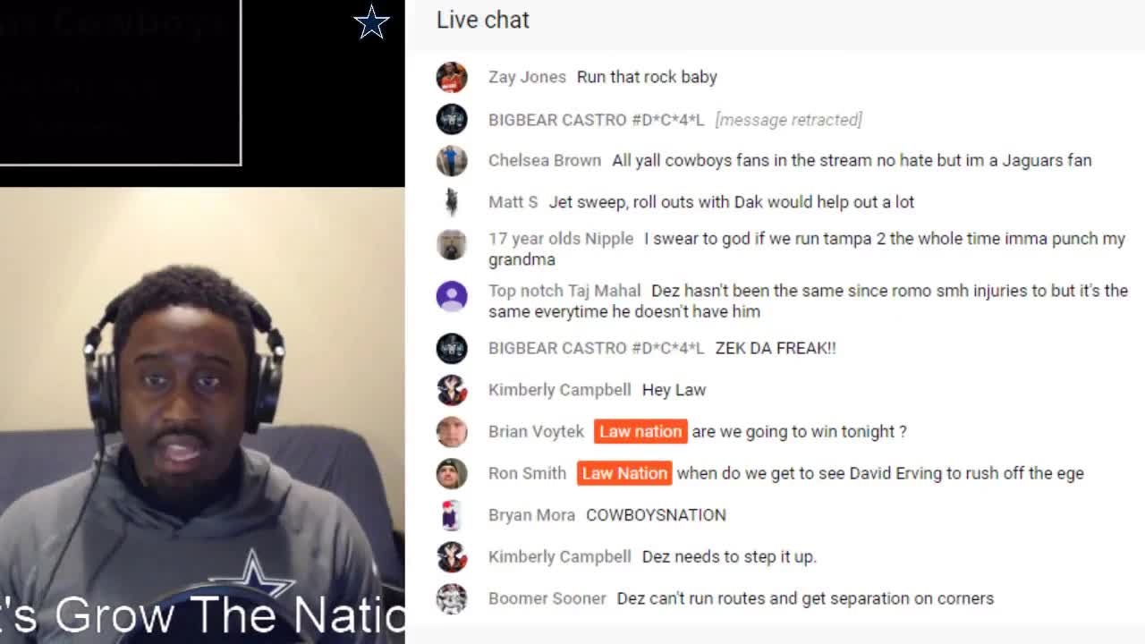Select the 17 year olds Nipple avatar
The height and width of the screenshot is (644, 1145).
pyautogui.click(x=452, y=244)
